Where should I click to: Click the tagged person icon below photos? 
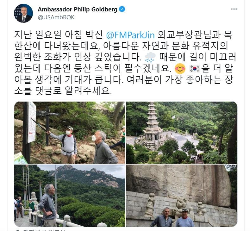(17, 230)
